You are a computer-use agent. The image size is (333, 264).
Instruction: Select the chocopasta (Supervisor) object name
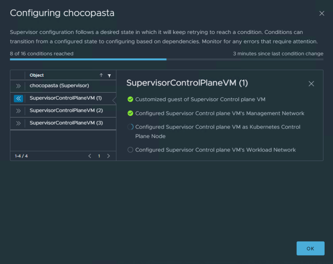[59, 86]
